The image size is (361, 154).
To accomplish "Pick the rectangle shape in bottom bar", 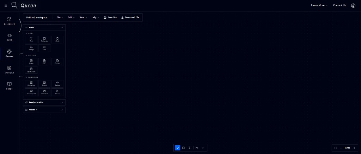I will 183,148.
